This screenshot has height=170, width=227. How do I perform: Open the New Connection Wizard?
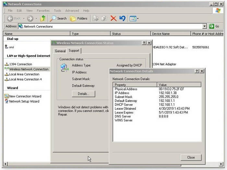23,96
